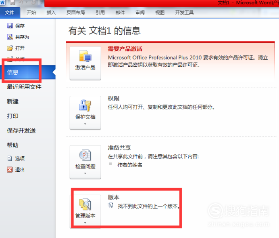Click the small document icon beside version message
This screenshot has width=279, height=238.
tap(111, 206)
